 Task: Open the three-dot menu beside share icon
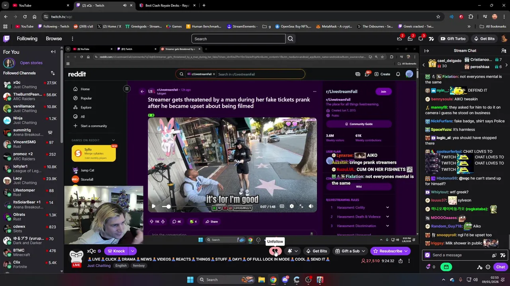click(409, 261)
